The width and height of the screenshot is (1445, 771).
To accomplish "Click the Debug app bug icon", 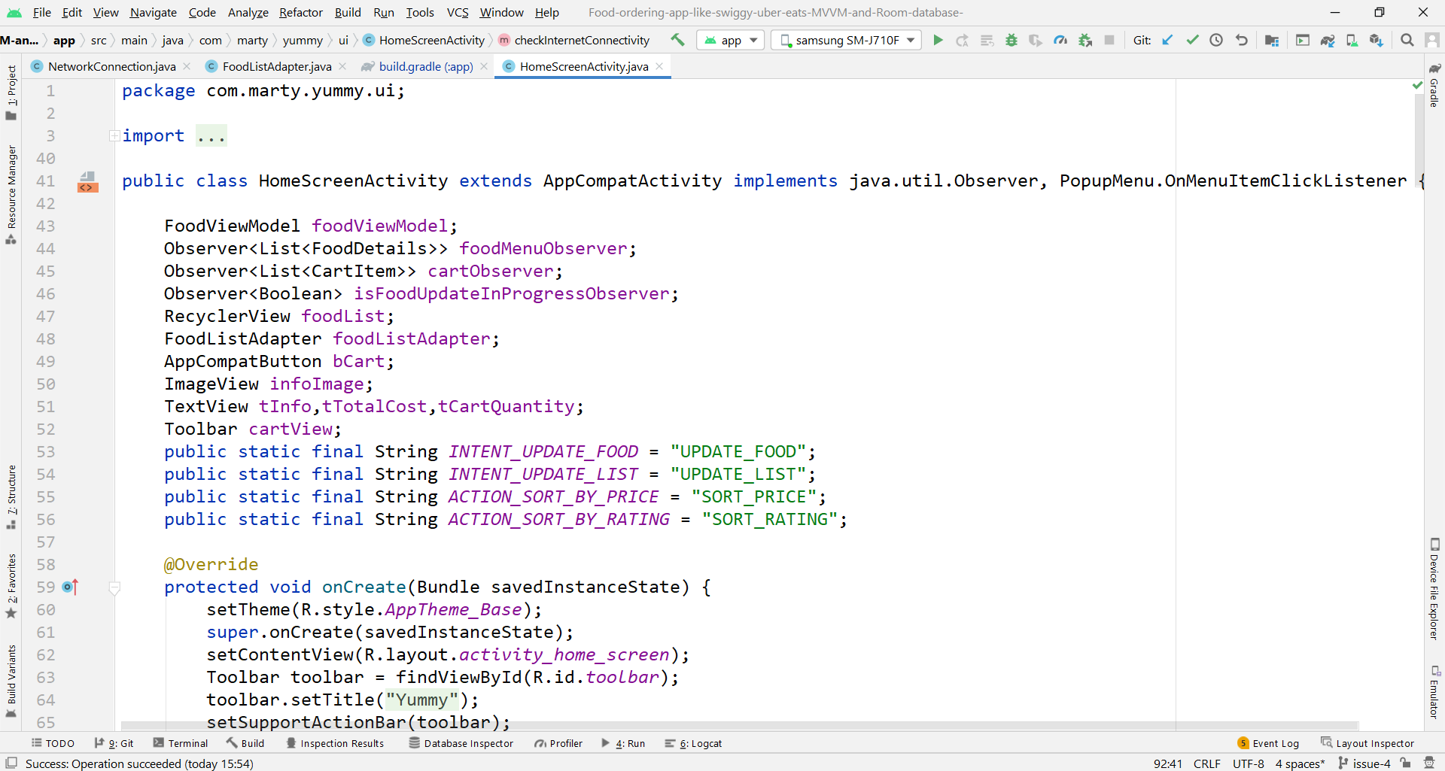I will 1011,40.
